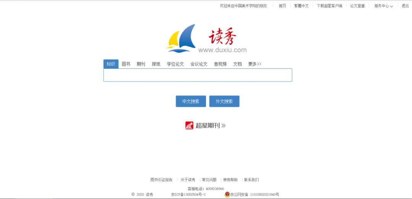Switch to 繁體中文 version
The height and width of the screenshot is (199, 412).
[301, 6]
